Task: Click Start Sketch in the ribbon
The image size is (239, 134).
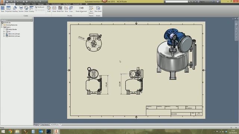Action: tap(91, 10)
